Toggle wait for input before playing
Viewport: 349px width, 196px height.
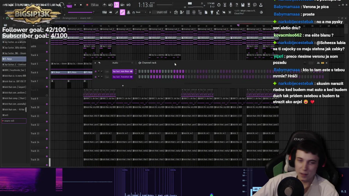[110, 5]
